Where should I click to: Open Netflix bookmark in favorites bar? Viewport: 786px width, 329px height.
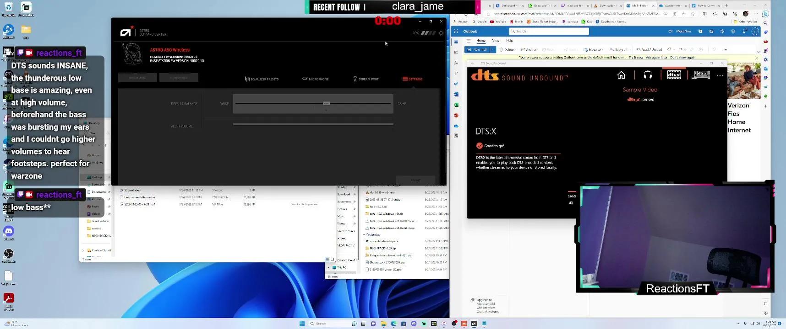point(517,21)
